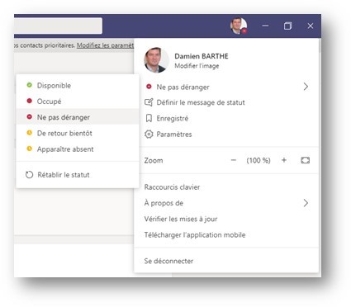This screenshot has width=351, height=307.
Task: Open Définir le message de statut
Action: pos(201,102)
